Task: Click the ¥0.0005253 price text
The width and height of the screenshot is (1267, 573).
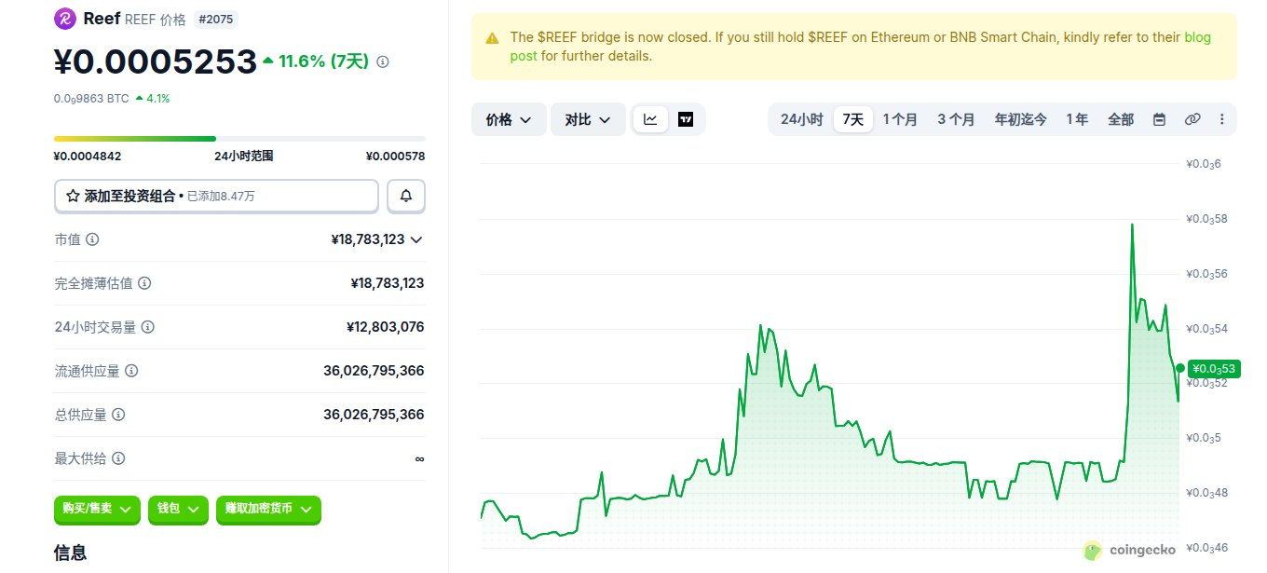Action: 155,61
